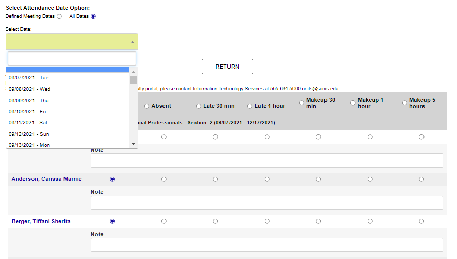
Task: Mark Anderson, Carissa Marnie Late 1 hour
Action: tap(267, 179)
